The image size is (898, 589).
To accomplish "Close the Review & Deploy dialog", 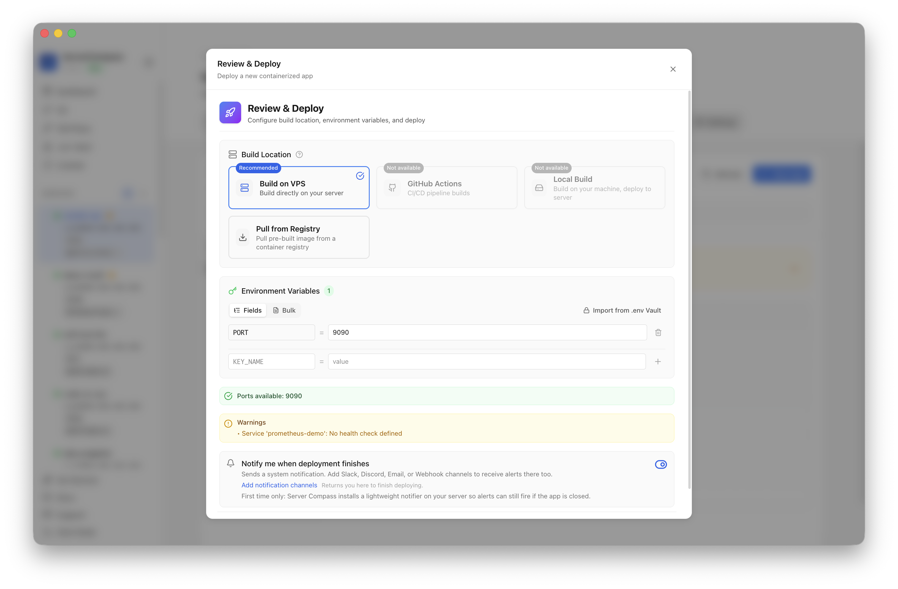I will coord(673,69).
